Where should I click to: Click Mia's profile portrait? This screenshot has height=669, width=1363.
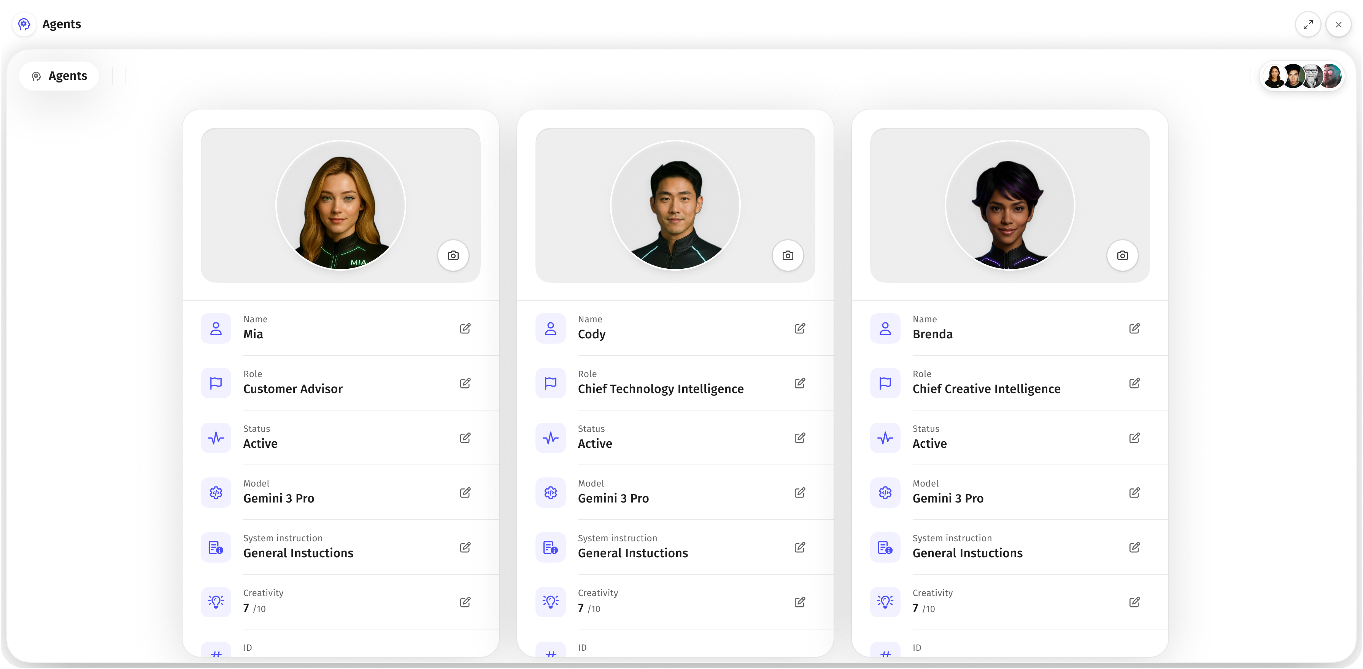341,205
